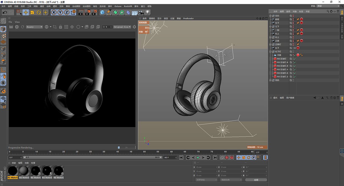Expand the 正面灯 null object
Viewport: 344px width, 186px height.
(x=271, y=44)
